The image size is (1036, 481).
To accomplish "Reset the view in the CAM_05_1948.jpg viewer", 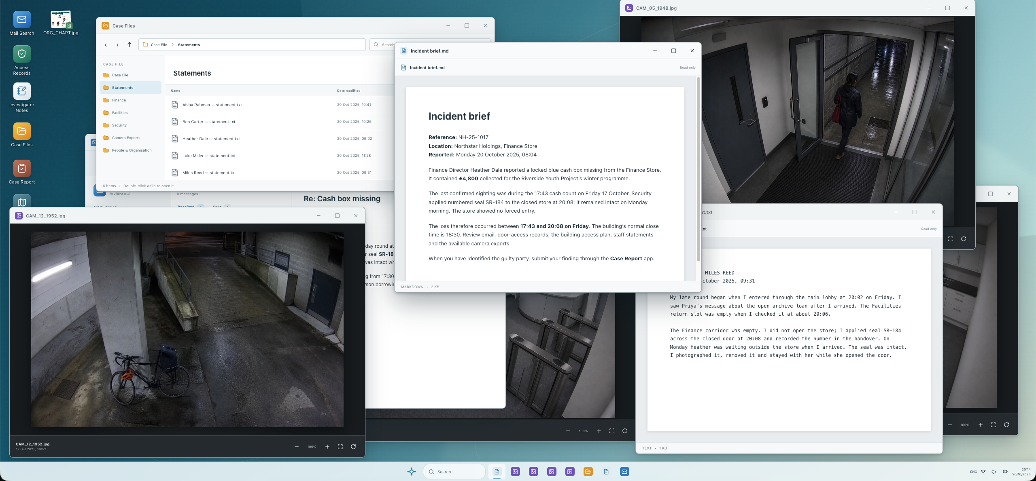I will pyautogui.click(x=964, y=239).
